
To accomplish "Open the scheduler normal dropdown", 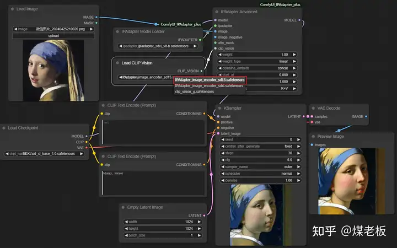I will tap(260, 174).
